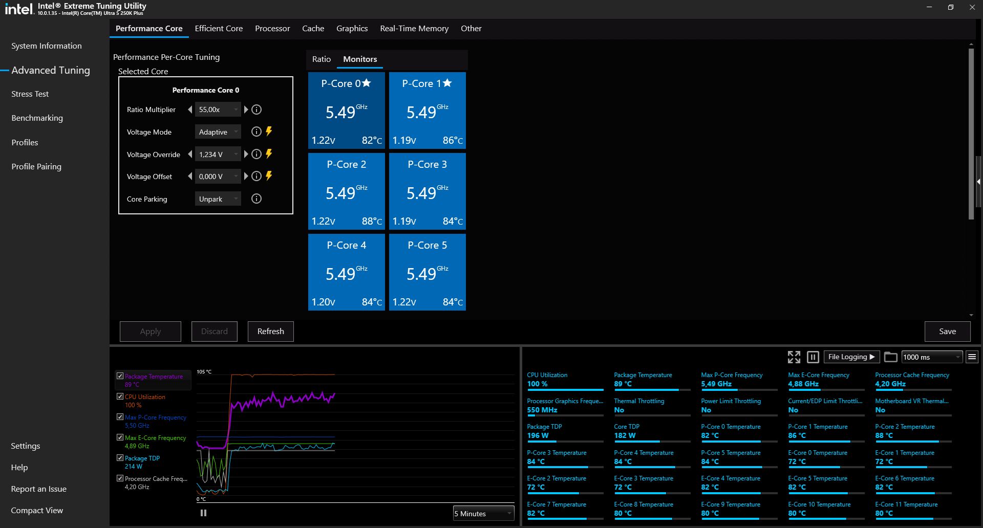Click lightning bolt icon beside Voltage Offset
This screenshot has height=528, width=983.
[x=269, y=176]
